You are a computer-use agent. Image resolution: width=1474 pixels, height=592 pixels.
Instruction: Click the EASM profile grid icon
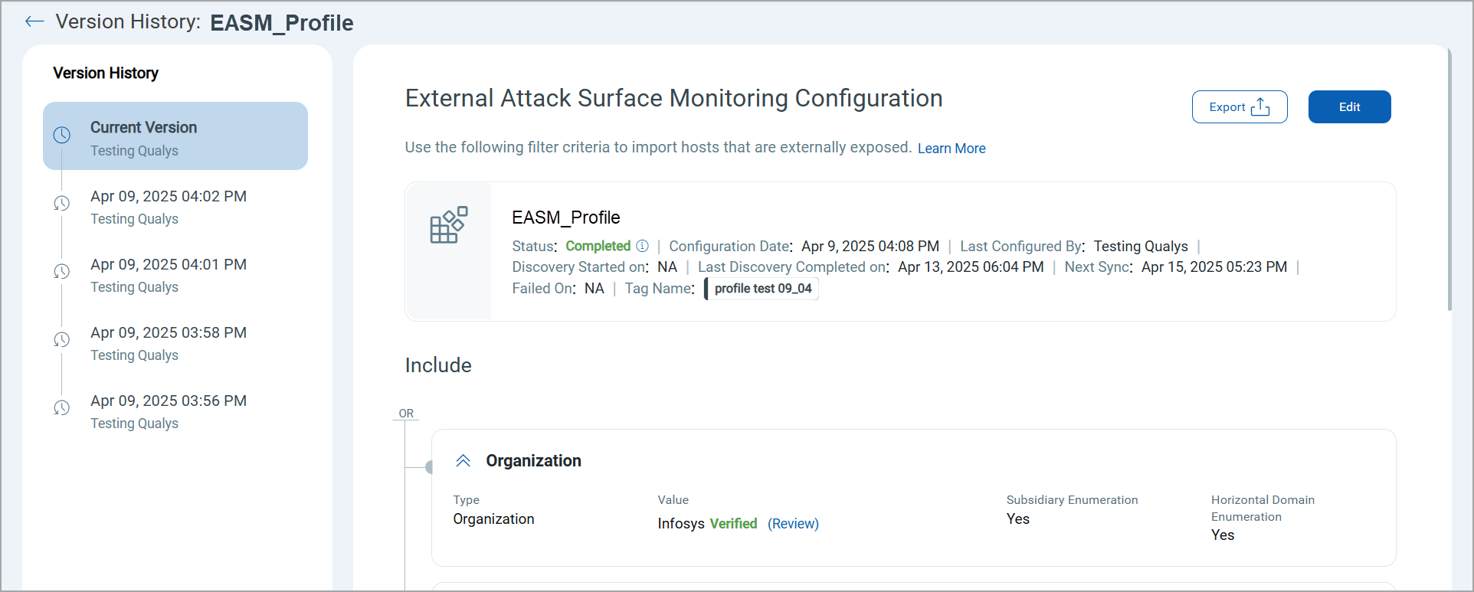[x=449, y=225]
